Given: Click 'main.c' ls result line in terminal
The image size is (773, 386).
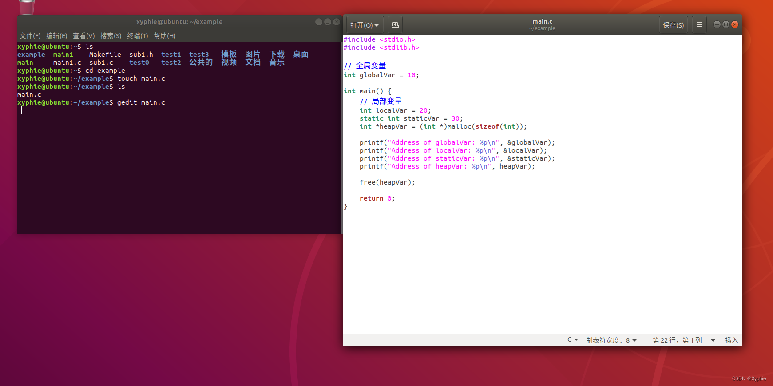Looking at the screenshot, I should click(29, 95).
